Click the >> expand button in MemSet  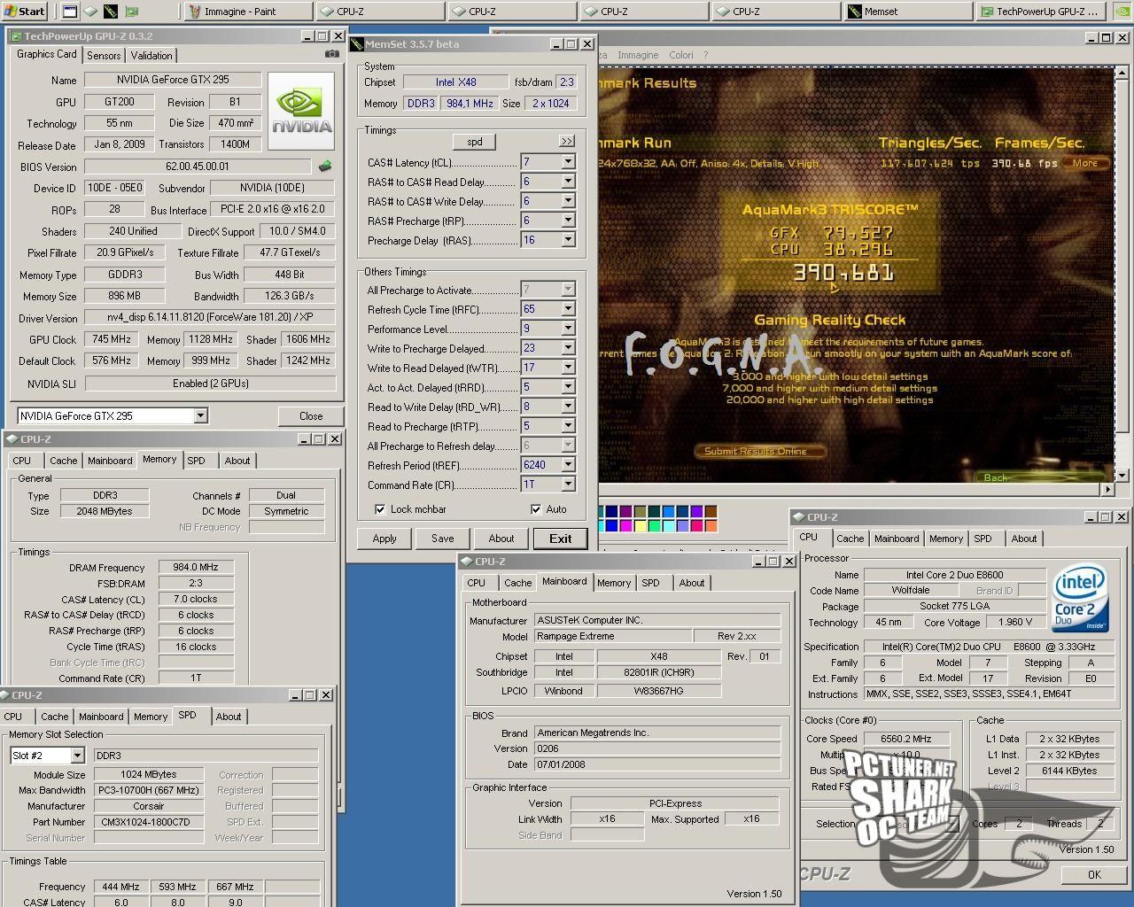(566, 142)
